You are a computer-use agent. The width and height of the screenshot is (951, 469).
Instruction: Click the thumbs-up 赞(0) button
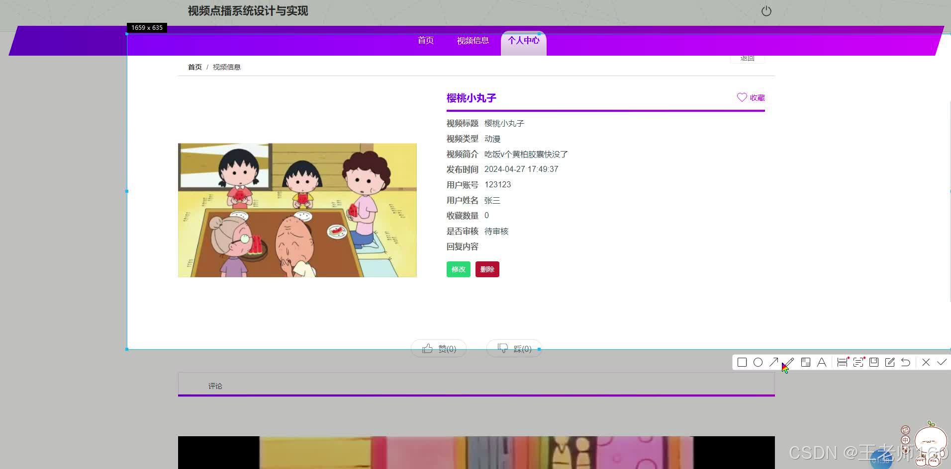point(439,349)
